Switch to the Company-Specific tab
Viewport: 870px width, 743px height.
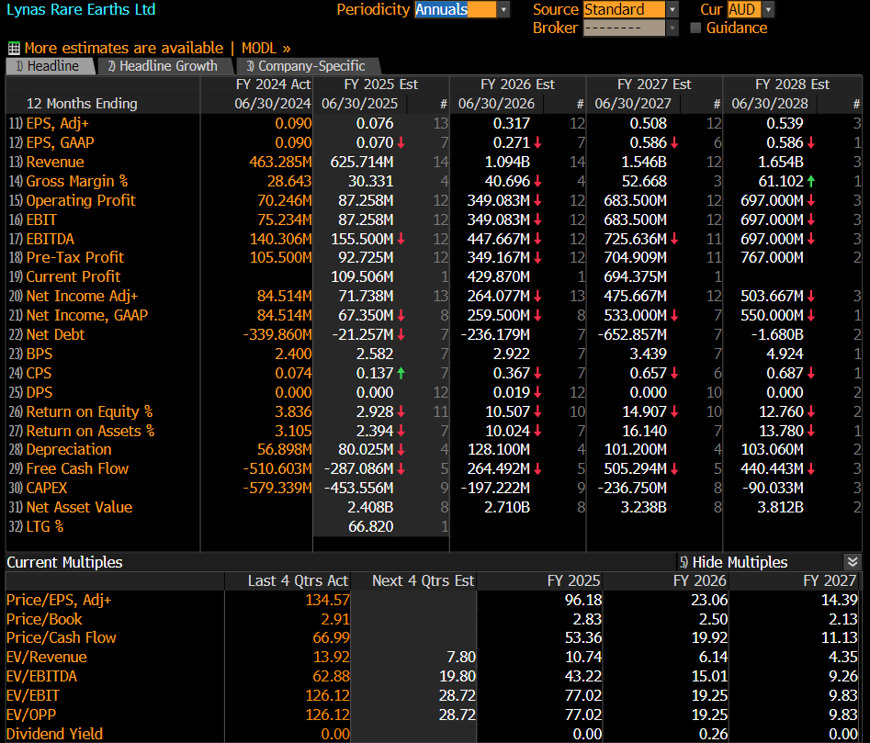[308, 66]
